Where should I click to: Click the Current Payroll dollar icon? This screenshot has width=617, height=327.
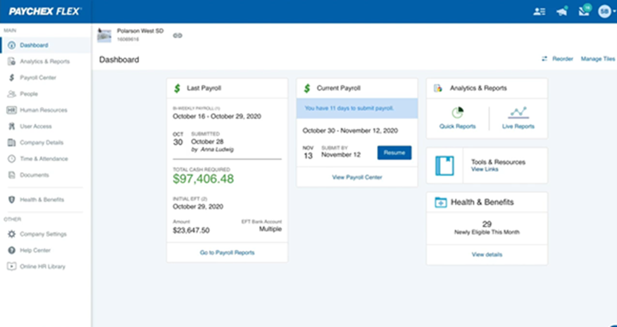click(308, 88)
